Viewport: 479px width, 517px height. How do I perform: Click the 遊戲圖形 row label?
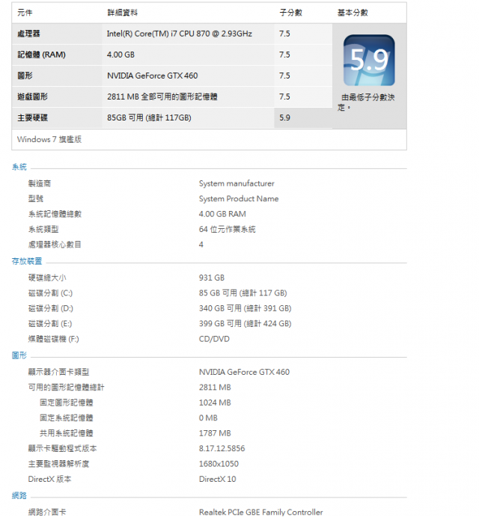click(32, 97)
